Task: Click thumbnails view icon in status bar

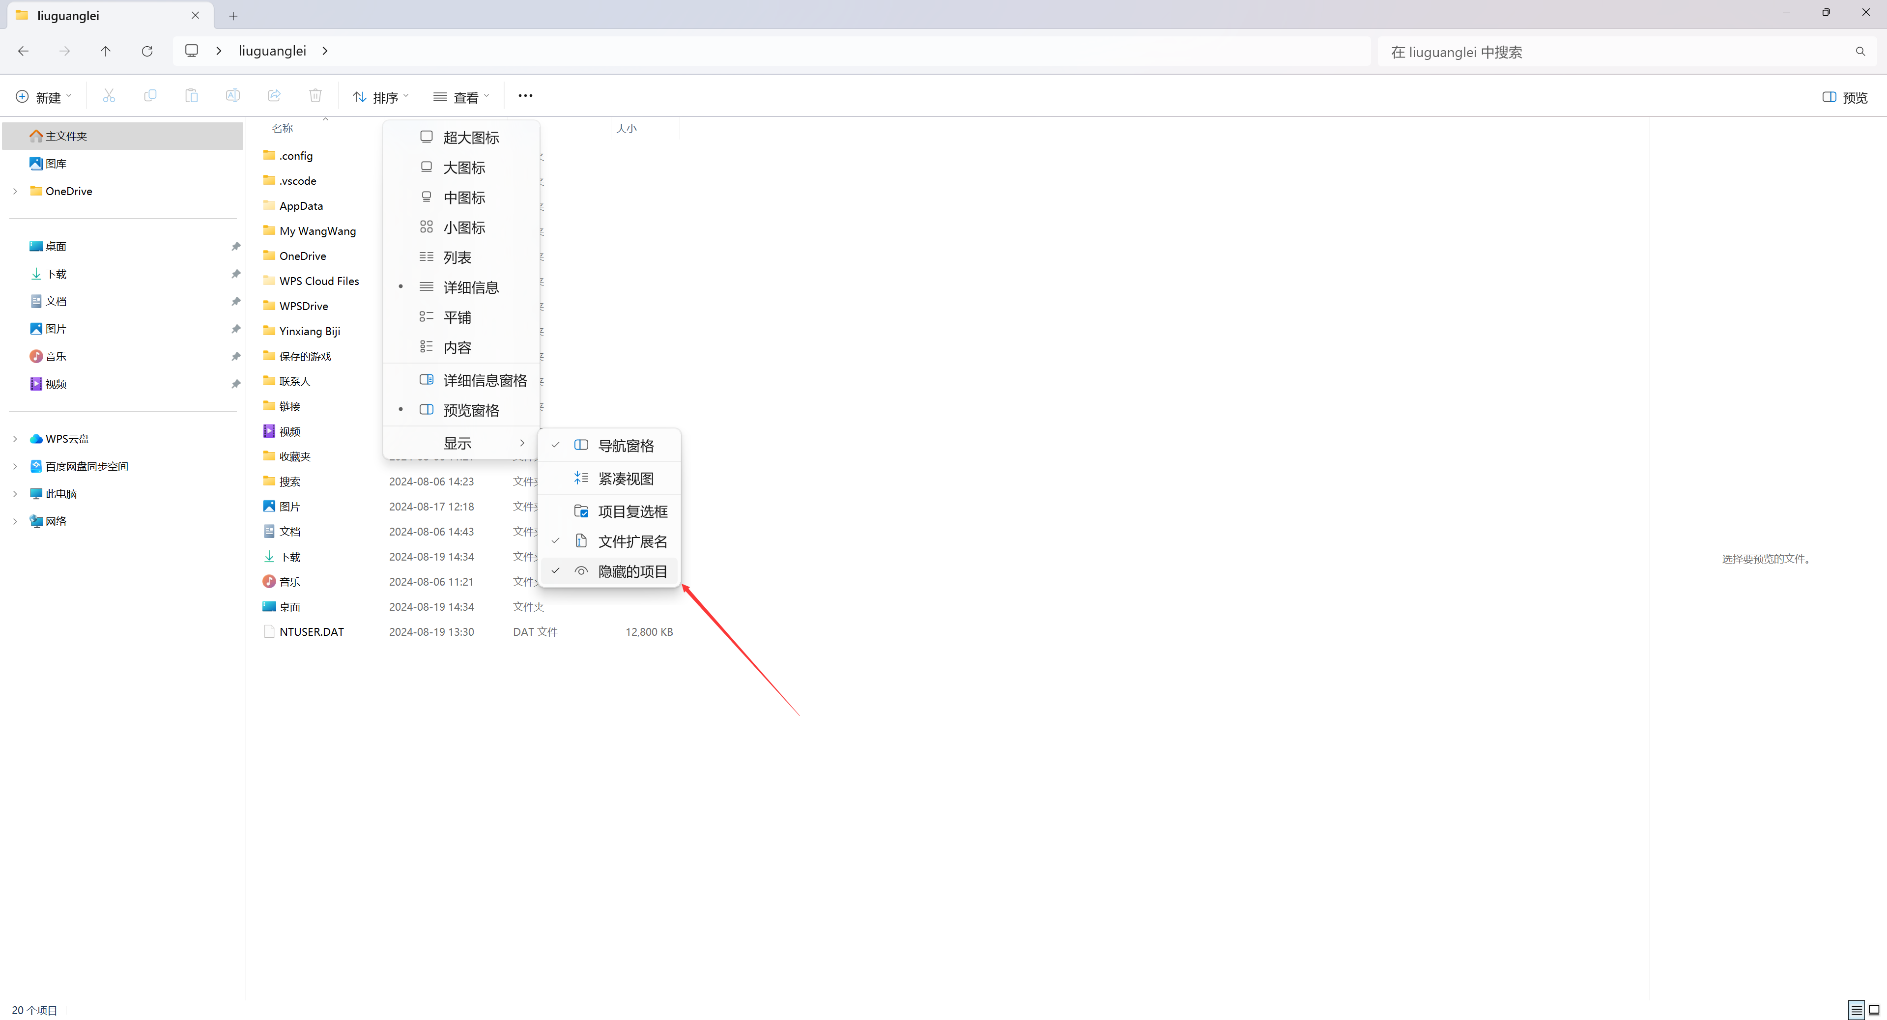Action: point(1874,1010)
